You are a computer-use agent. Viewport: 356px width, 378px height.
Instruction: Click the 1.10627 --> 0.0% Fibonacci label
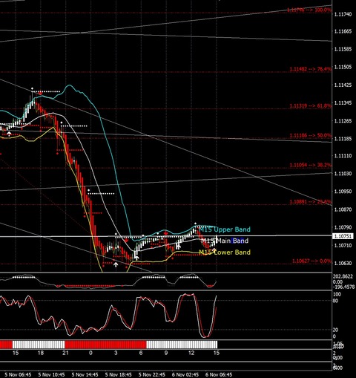tap(311, 261)
